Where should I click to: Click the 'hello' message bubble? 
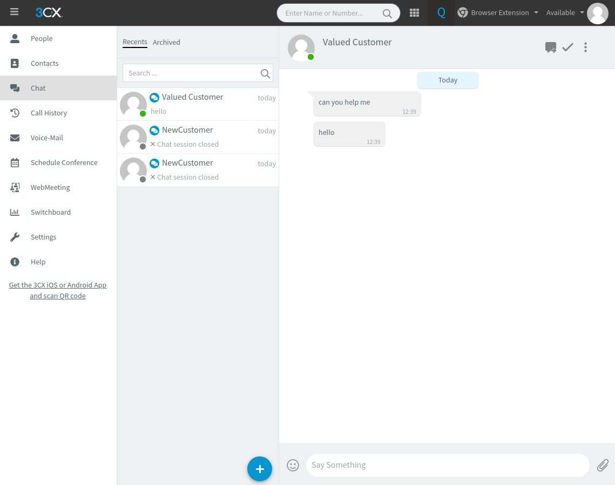pyautogui.click(x=349, y=134)
